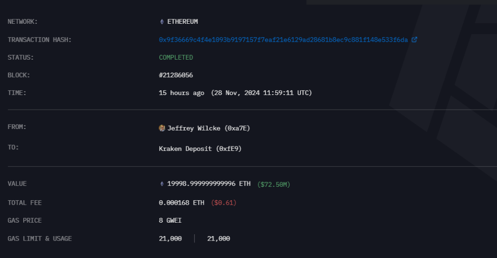Click the Ethereum network logo icon
The width and height of the screenshot is (497, 258).
162,22
